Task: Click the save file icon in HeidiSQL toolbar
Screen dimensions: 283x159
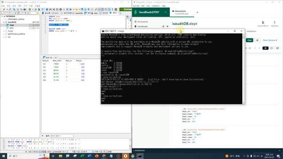Action: point(82,9)
